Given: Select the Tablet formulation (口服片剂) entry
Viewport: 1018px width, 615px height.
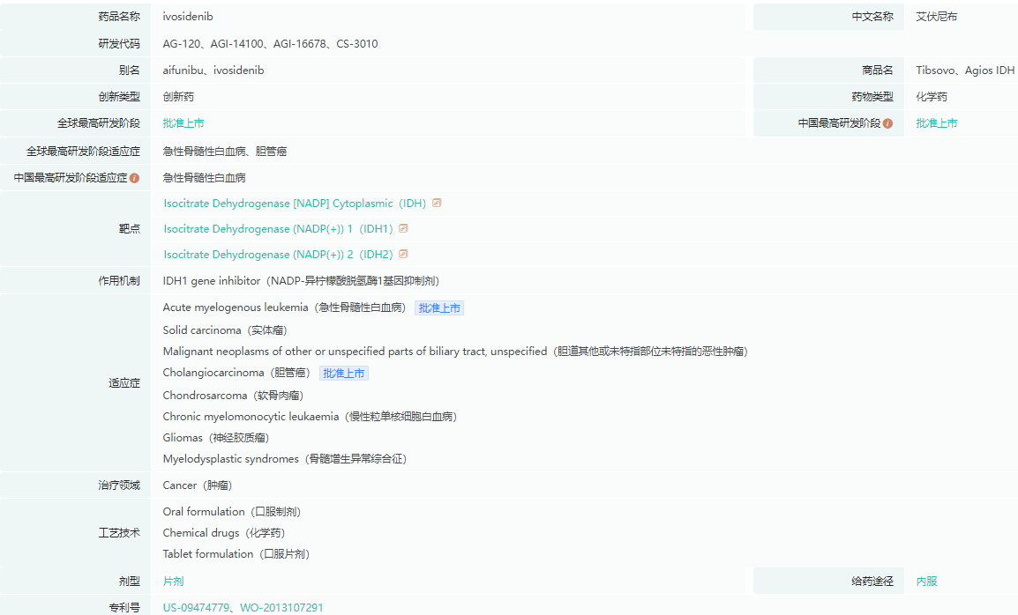Looking at the screenshot, I should click(x=236, y=554).
